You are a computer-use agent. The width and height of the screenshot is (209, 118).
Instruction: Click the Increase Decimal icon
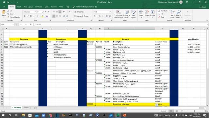tap(107, 16)
